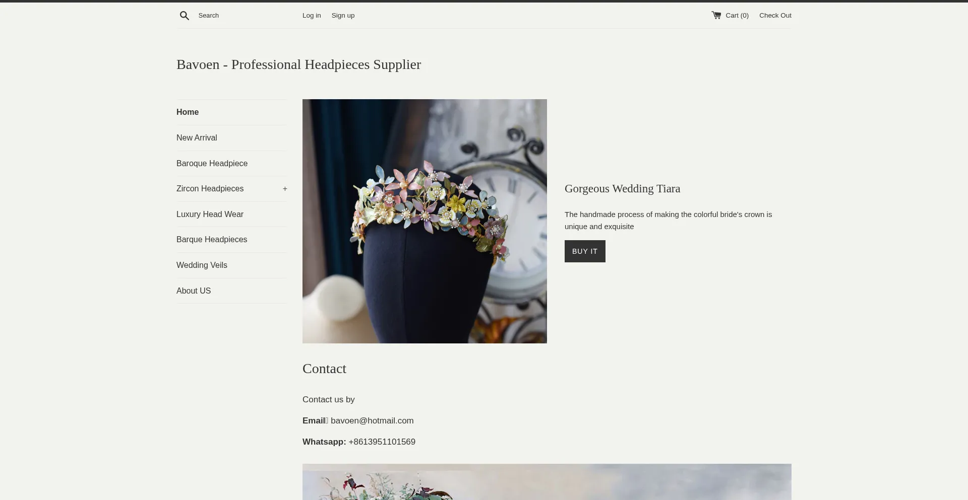Click the Log in link
This screenshot has height=500, width=968.
click(x=311, y=15)
